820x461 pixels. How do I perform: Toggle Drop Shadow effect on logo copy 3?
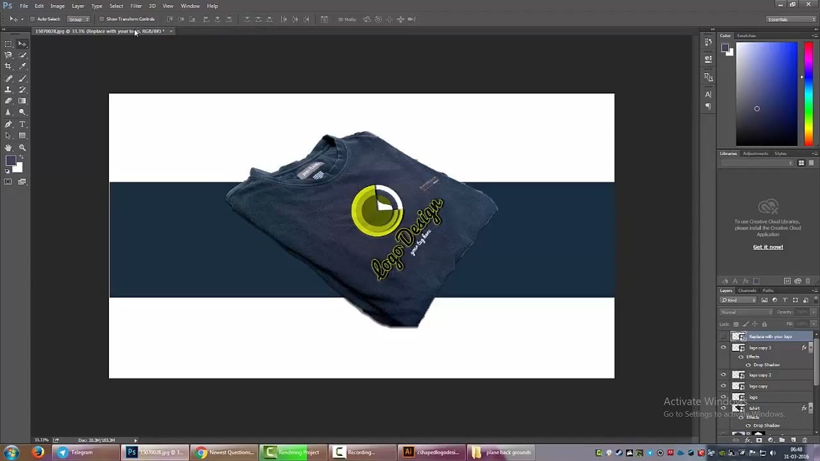tap(748, 365)
